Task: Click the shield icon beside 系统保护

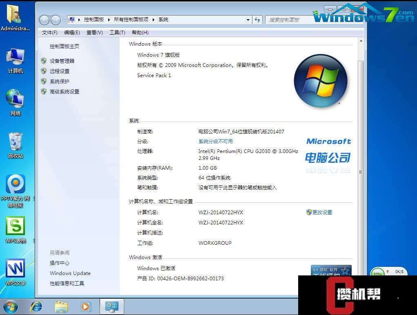Action: [44, 81]
